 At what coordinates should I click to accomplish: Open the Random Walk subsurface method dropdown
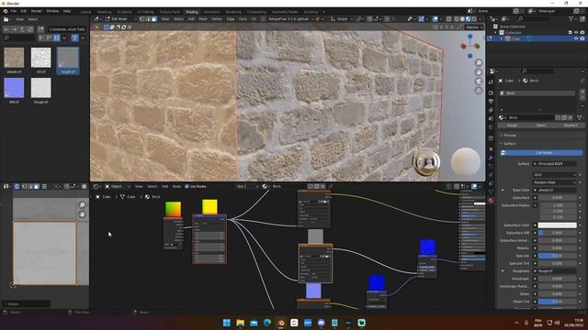[x=554, y=182]
